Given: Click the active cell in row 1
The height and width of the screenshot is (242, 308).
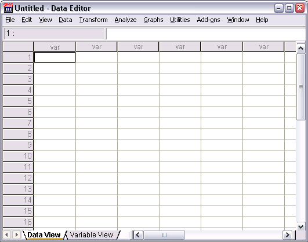Looking at the screenshot, I should click(55, 57).
